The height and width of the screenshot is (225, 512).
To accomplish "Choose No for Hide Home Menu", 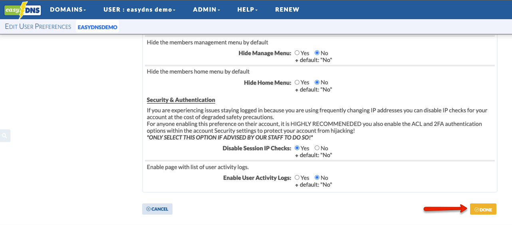I will click(x=317, y=82).
